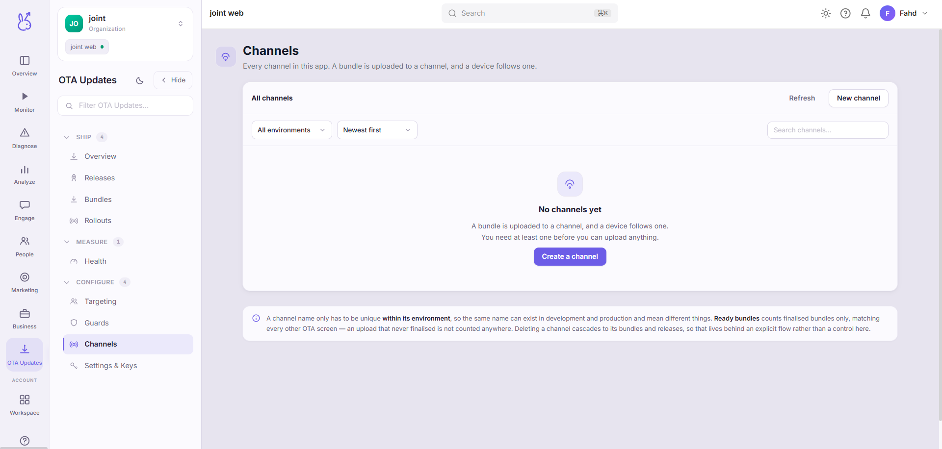This screenshot has height=449, width=942.
Task: Open notifications bell
Action: tap(865, 13)
